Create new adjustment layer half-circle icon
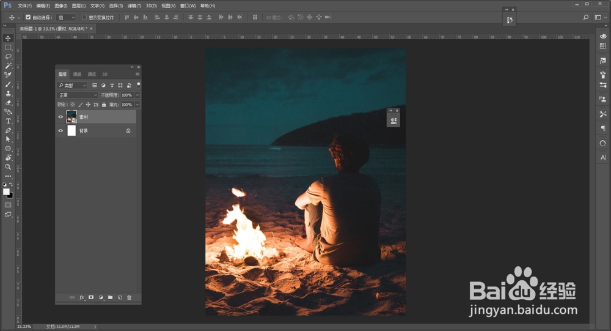The image size is (611, 331). click(101, 297)
